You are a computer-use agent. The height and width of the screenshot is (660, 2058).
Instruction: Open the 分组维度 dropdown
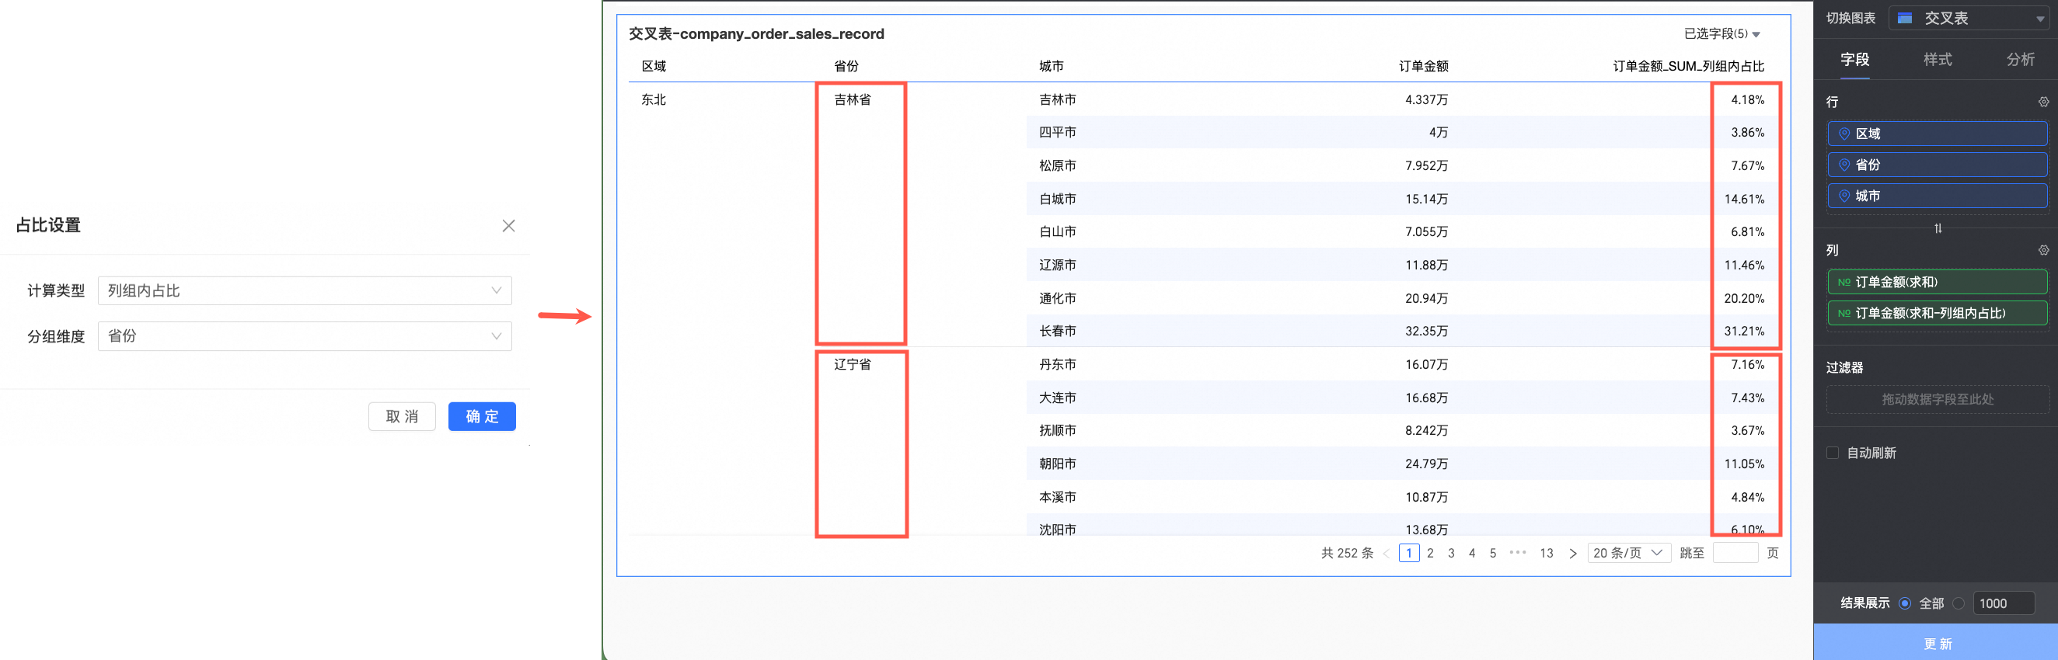pos(305,336)
